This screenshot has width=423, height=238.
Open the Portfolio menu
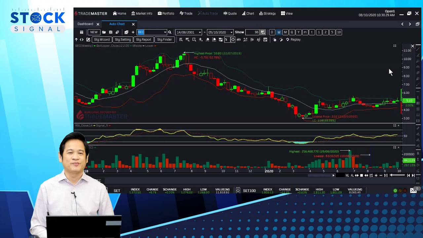tap(166, 14)
